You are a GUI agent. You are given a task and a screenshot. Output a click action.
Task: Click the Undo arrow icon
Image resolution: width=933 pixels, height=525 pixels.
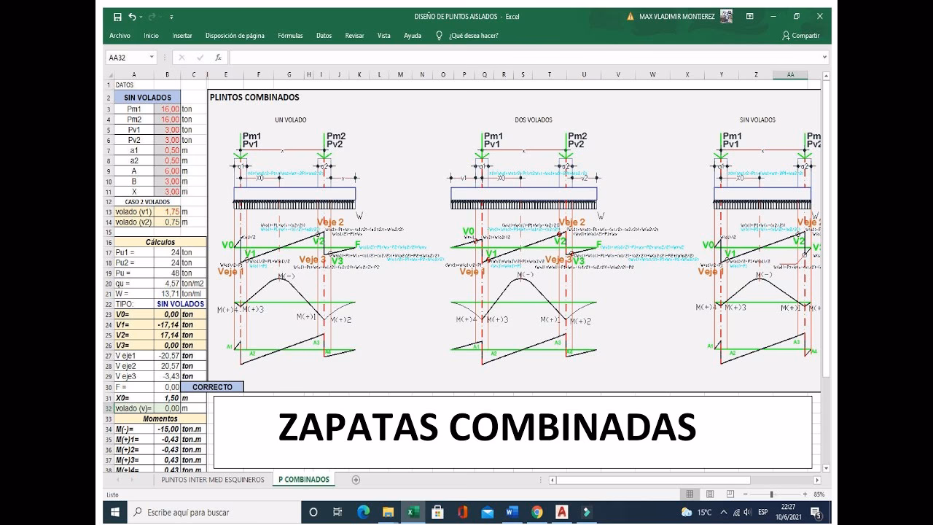[x=133, y=17]
